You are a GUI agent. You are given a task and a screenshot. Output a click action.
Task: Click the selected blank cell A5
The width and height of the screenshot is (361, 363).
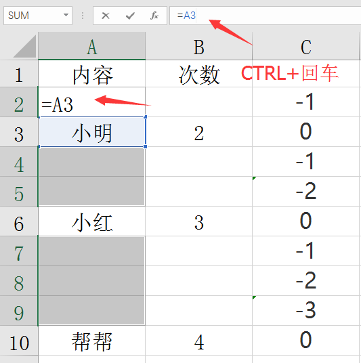click(x=92, y=192)
